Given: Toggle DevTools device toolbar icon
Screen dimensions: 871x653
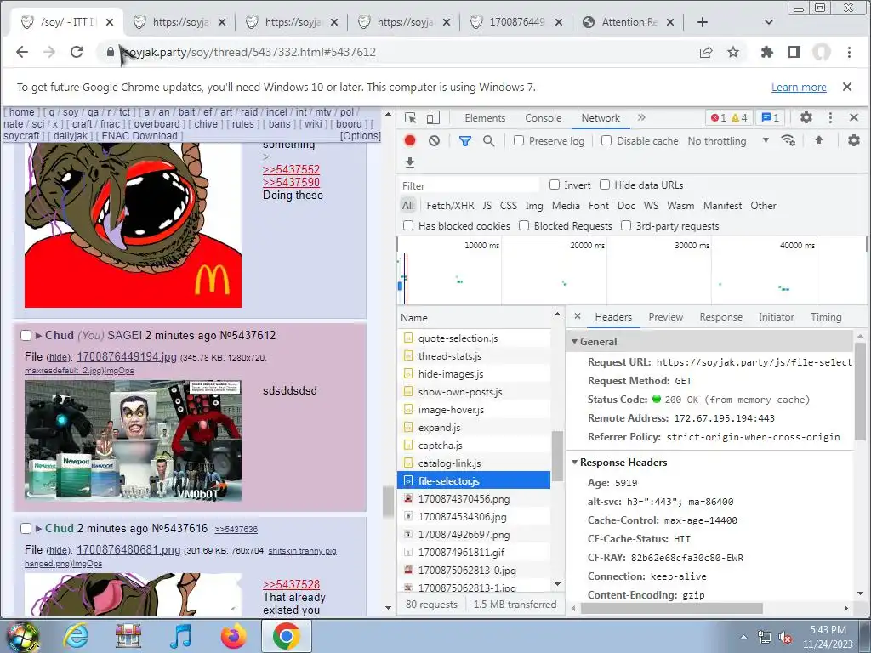Looking at the screenshot, I should coord(433,117).
